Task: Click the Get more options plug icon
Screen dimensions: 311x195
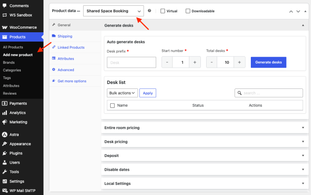Action: tap(54, 80)
